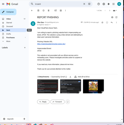Click Add all to Drive
This screenshot has height=125, width=124.
tap(82, 77)
